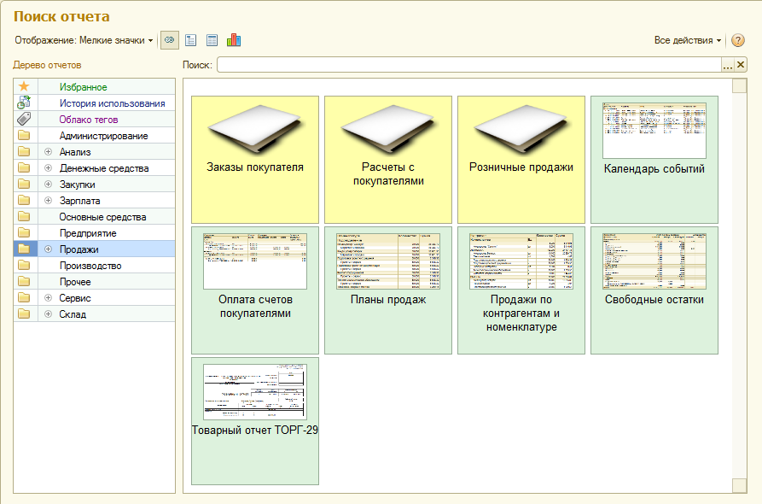Select the Избранное star icon

[24, 87]
